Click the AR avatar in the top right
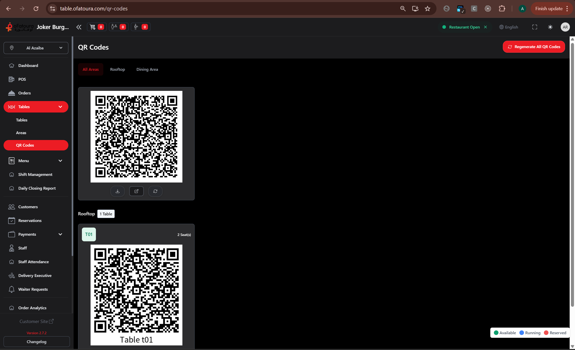575x350 pixels. pos(565,27)
